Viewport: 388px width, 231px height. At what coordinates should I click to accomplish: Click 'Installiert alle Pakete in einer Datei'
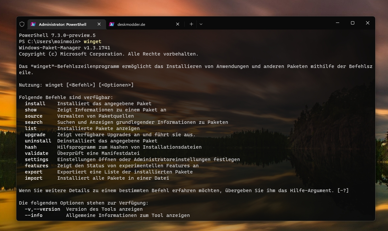(113, 178)
